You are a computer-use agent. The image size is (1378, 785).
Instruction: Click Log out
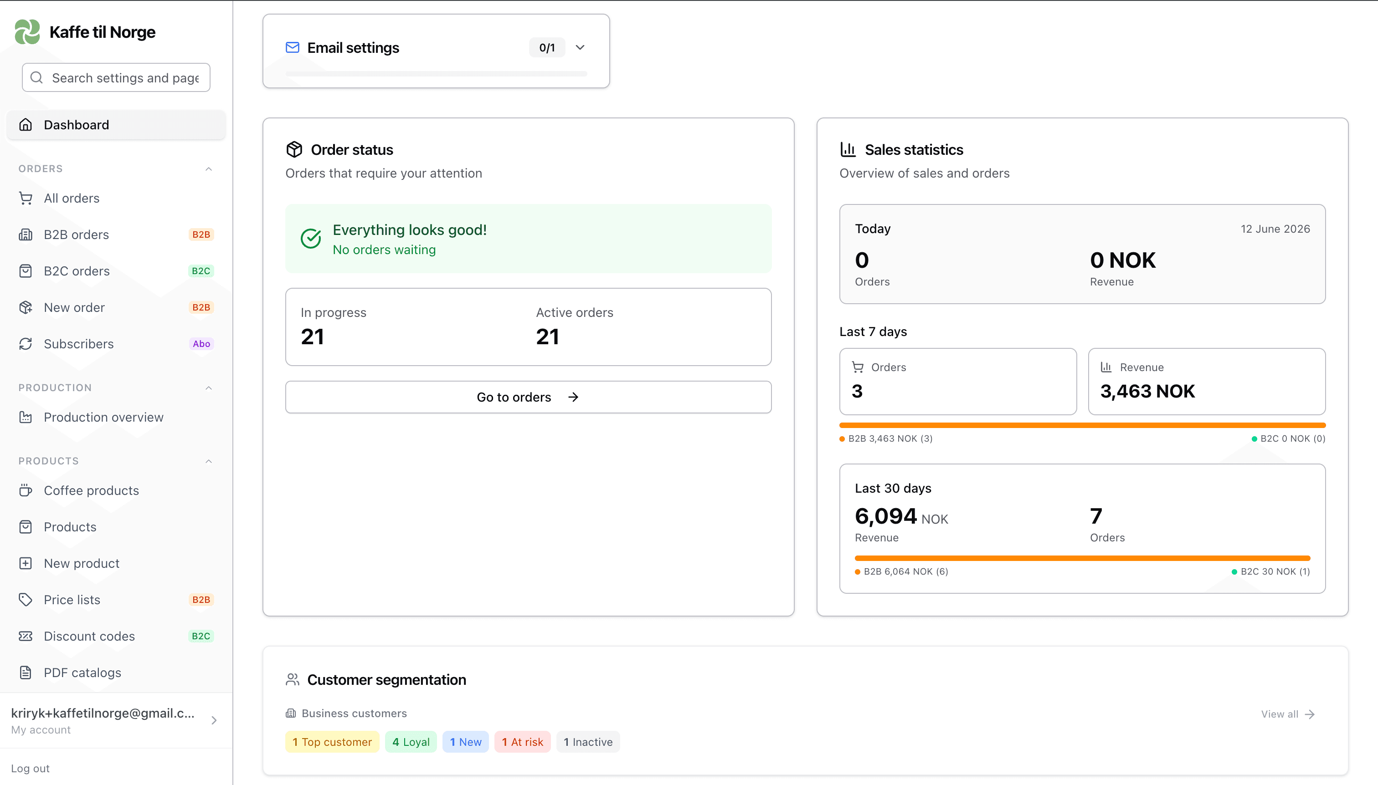30,768
